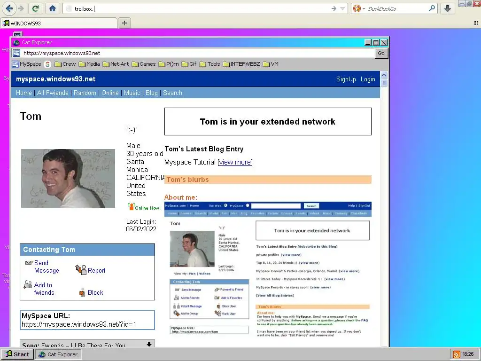Open the P()rn bookmarks folder
The width and height of the screenshot is (481, 361).
(169, 64)
